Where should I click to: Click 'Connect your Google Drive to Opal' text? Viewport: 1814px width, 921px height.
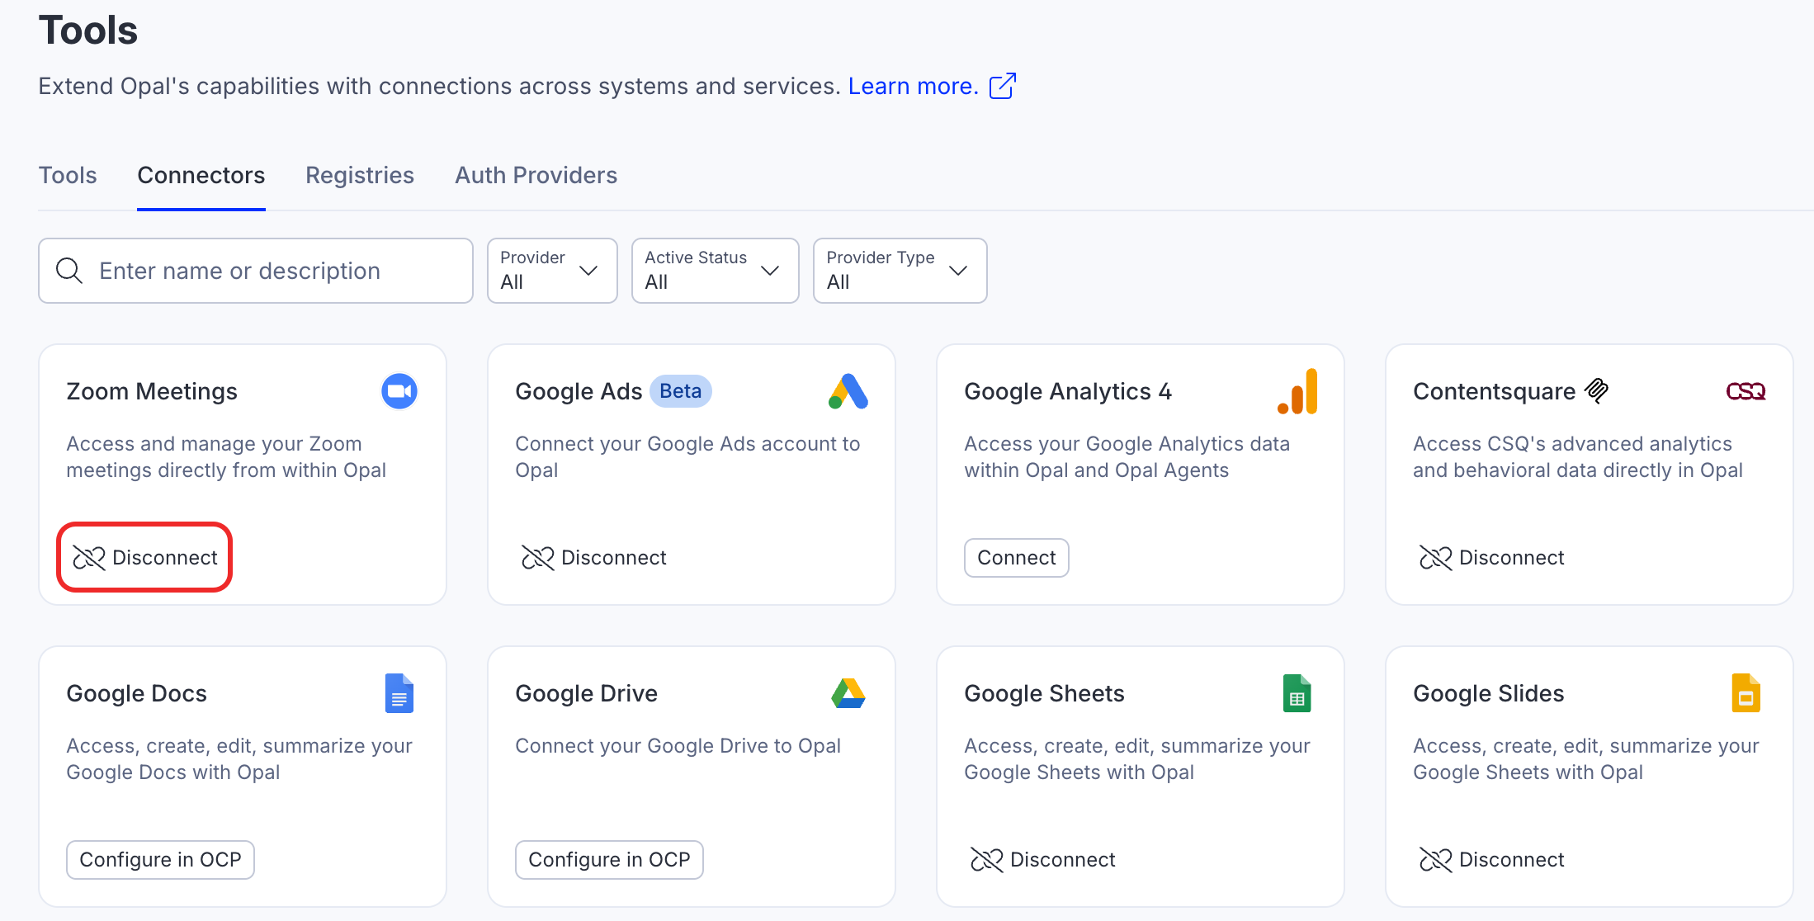pos(678,745)
